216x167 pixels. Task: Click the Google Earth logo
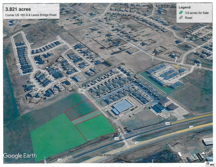(x=20, y=156)
